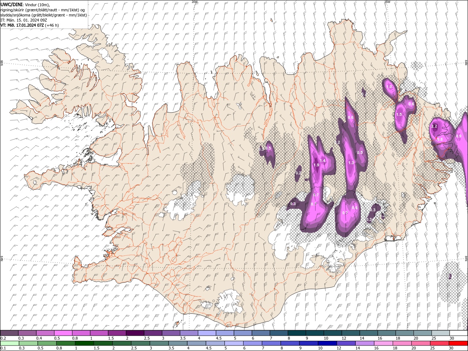Select the upper scale dark purple swatch between 2 and 2.5
The width and height of the screenshot is (468, 351).
(135, 333)
